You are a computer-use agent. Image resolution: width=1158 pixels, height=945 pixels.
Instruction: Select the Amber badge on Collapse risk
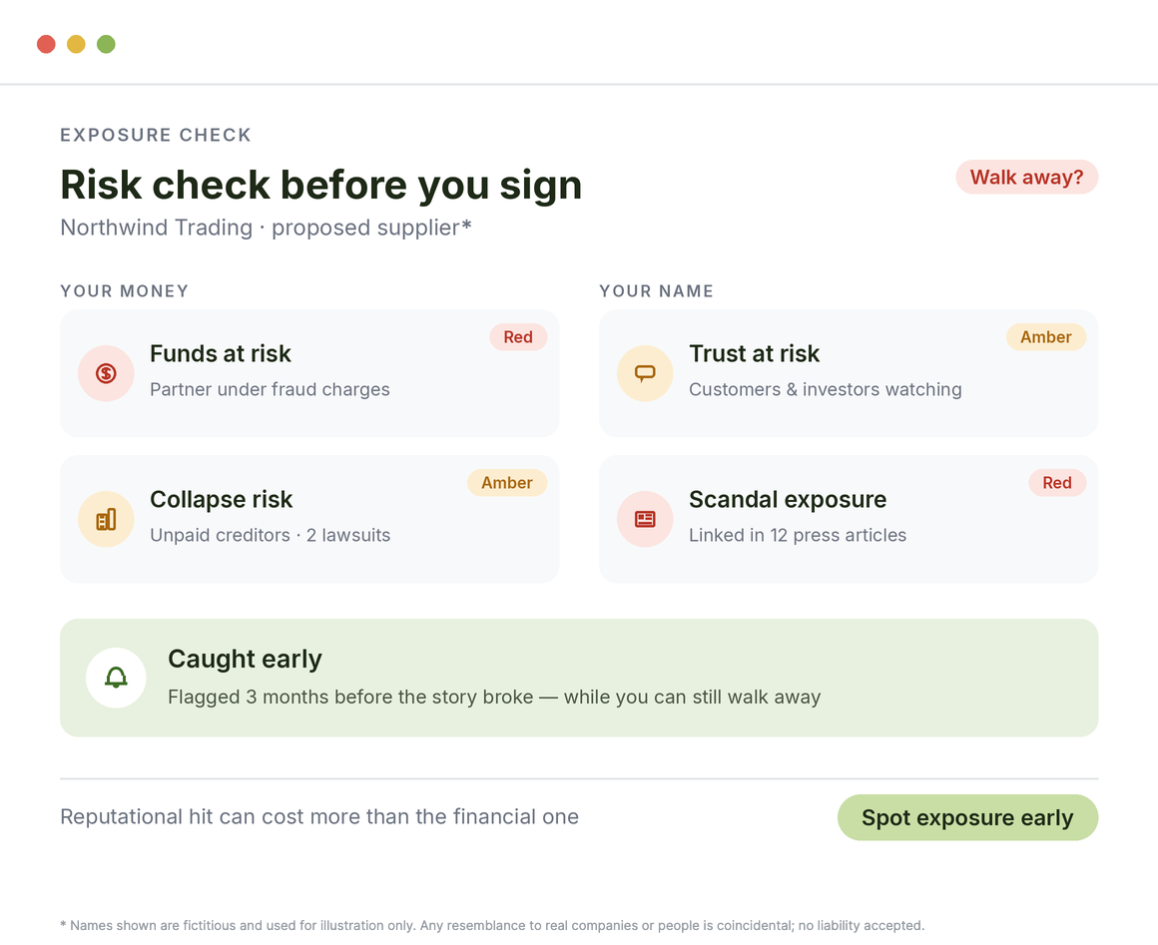tap(507, 483)
